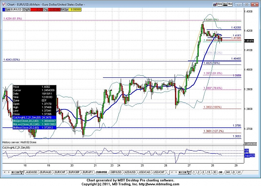Image resolution: width=261 pixels, height=186 pixels.
Task: Click the Chg% value cell
Action: [x=37, y=10]
